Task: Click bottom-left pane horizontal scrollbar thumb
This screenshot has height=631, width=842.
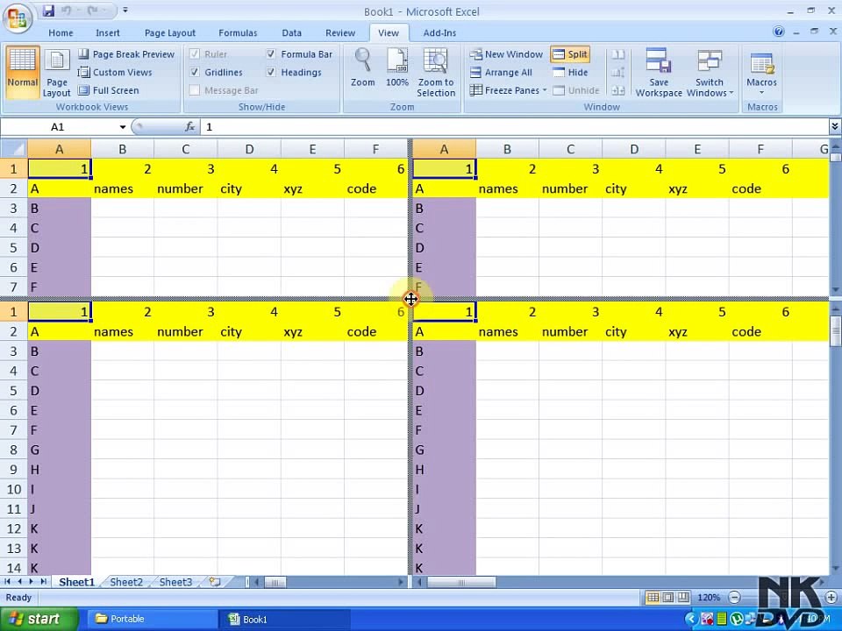Action: [275, 582]
